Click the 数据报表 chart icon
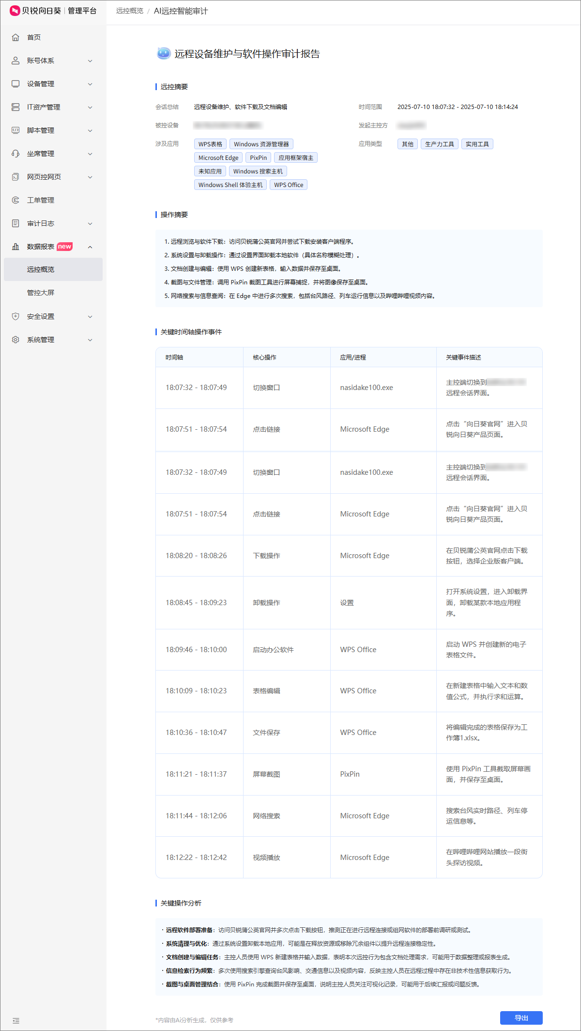 click(x=15, y=247)
